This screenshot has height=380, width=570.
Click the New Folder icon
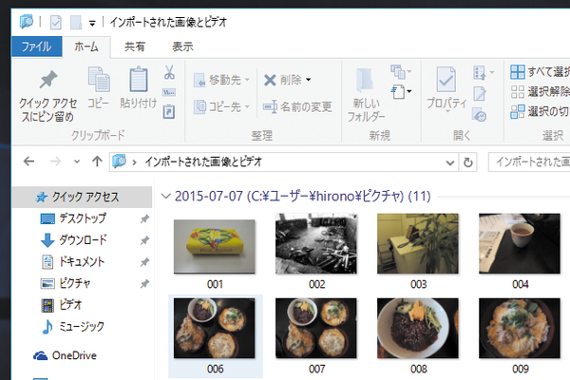tap(366, 83)
